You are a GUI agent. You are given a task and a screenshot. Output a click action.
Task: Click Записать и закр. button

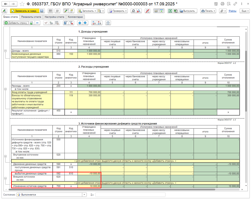pos(25,11)
